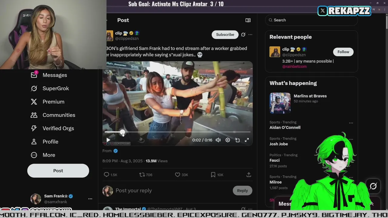Screen dimensions: 388x218
Task: Click the X logo in REKAPZZ overlay
Action: point(323,11)
